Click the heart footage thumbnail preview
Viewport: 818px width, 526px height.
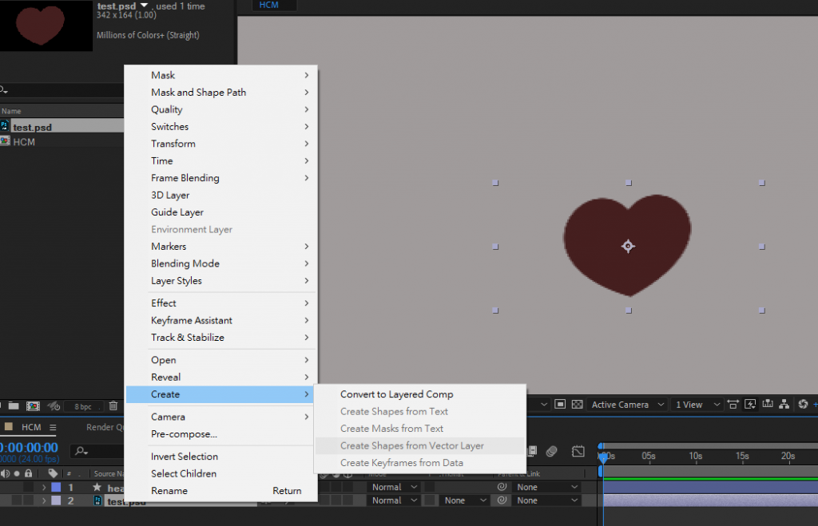click(46, 25)
